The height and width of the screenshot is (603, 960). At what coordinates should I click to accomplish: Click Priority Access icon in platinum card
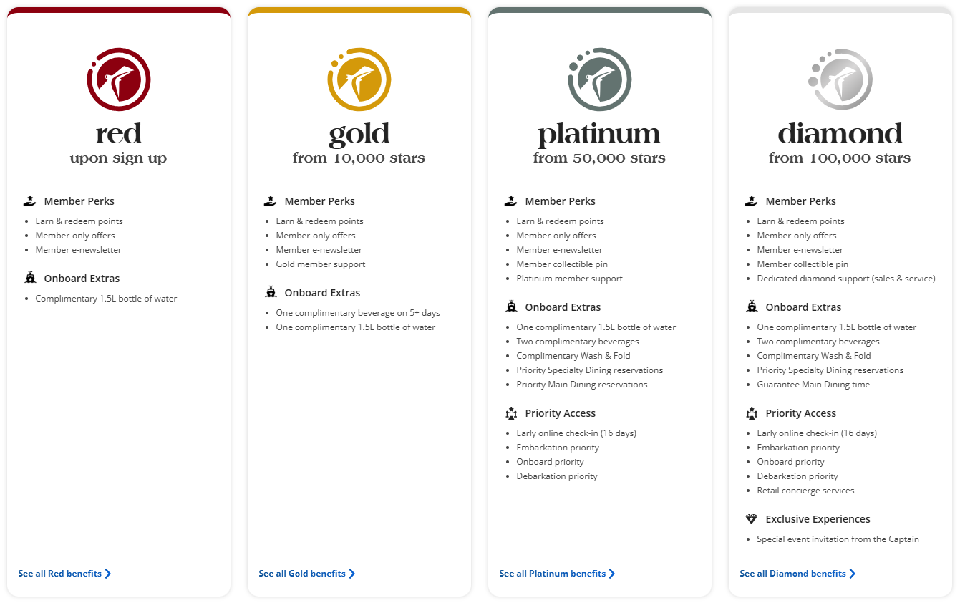pyautogui.click(x=511, y=413)
